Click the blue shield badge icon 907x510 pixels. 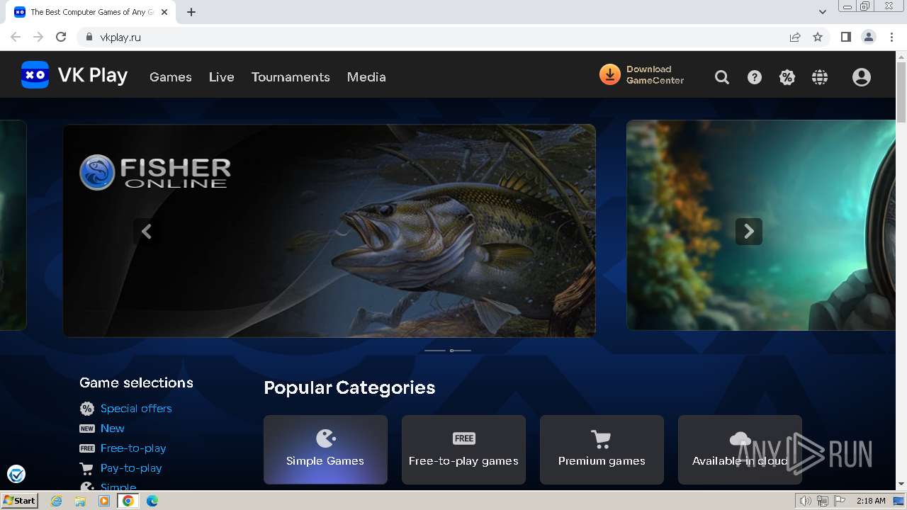[16, 474]
